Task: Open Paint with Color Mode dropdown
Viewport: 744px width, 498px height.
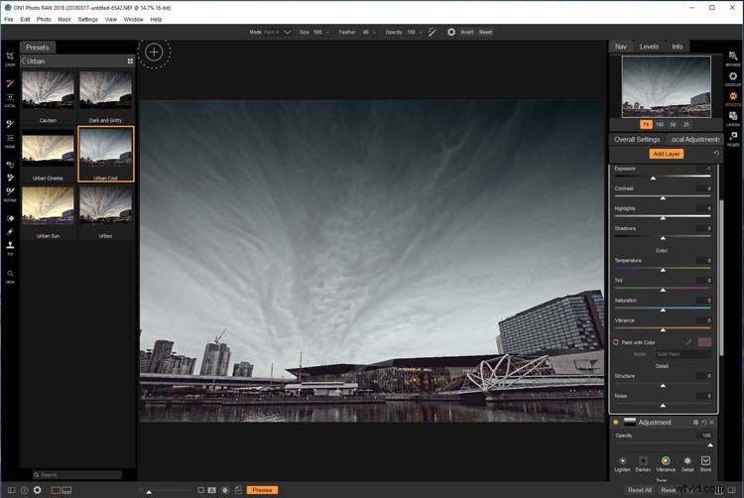Action: pyautogui.click(x=683, y=354)
